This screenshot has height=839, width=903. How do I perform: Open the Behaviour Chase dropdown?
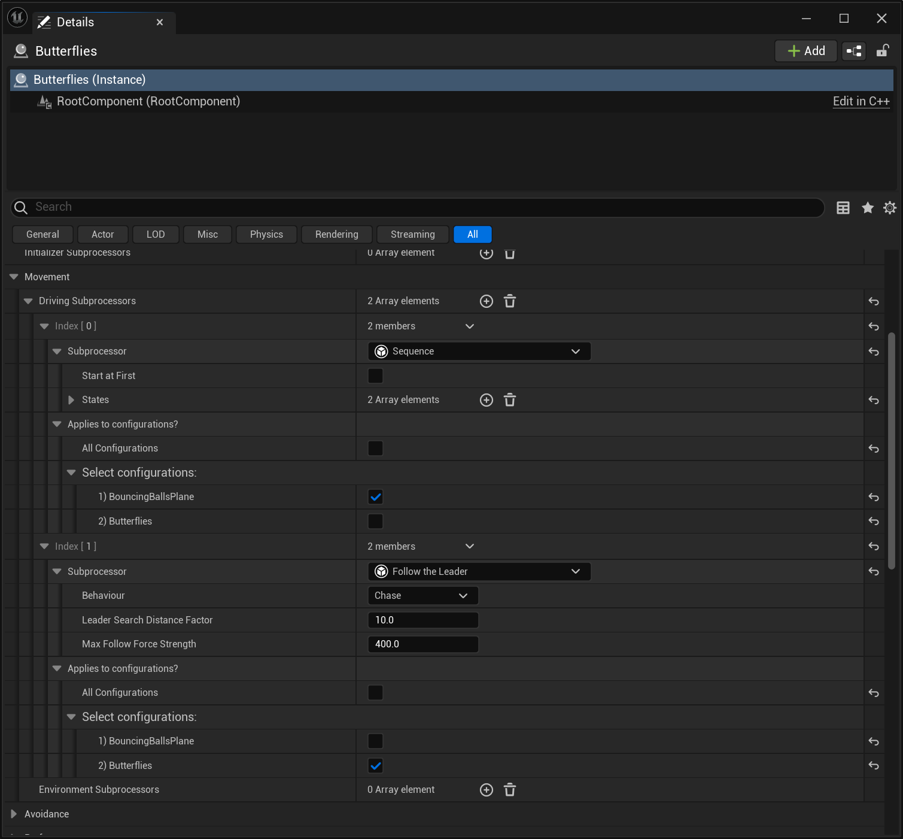tap(422, 596)
